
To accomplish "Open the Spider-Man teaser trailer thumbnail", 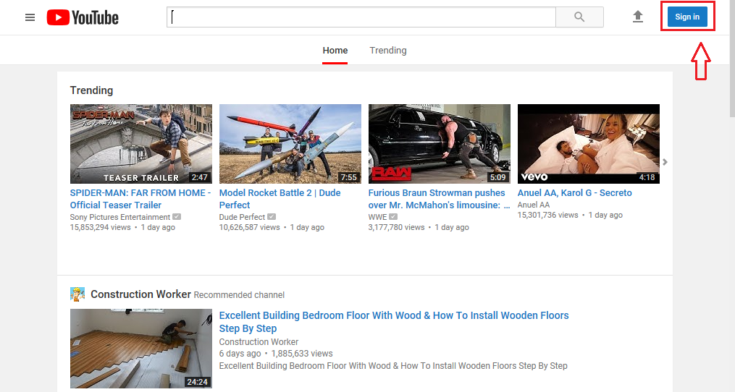I will pyautogui.click(x=141, y=144).
